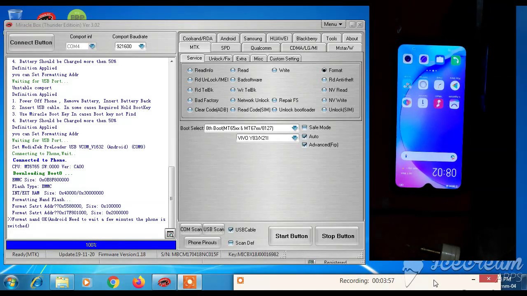
Task: Switch to the Android tab
Action: click(228, 39)
